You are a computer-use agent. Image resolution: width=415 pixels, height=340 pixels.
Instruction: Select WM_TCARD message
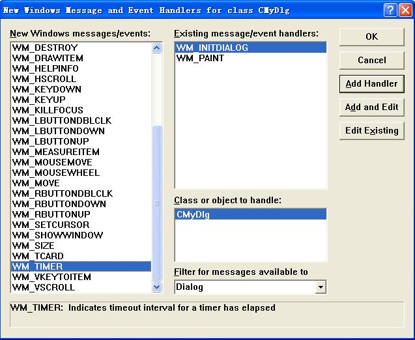point(81,256)
